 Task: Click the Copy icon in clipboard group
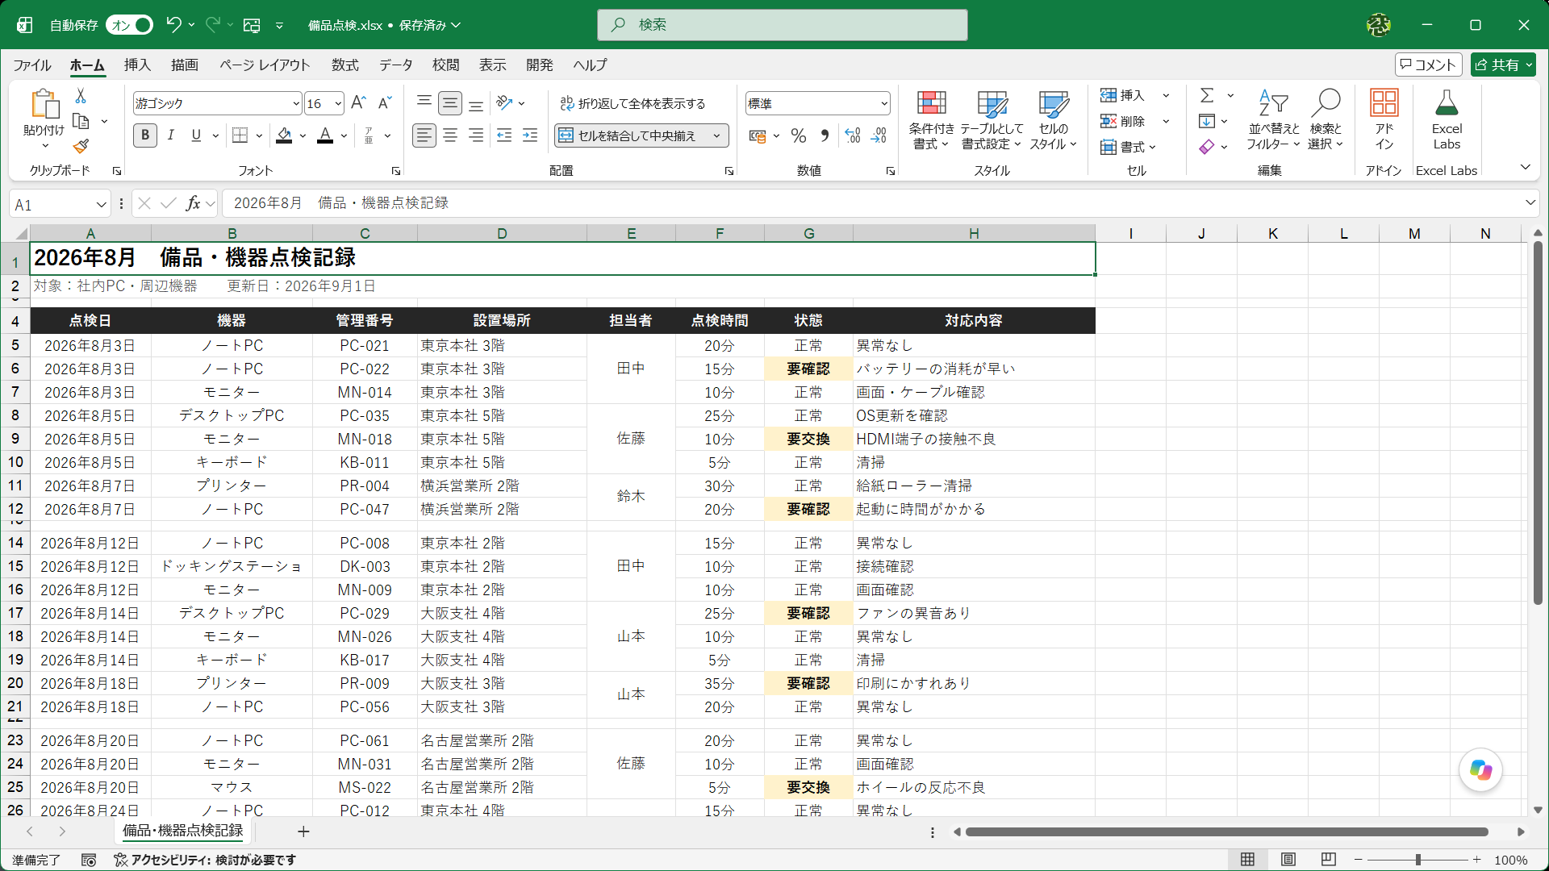pos(81,122)
